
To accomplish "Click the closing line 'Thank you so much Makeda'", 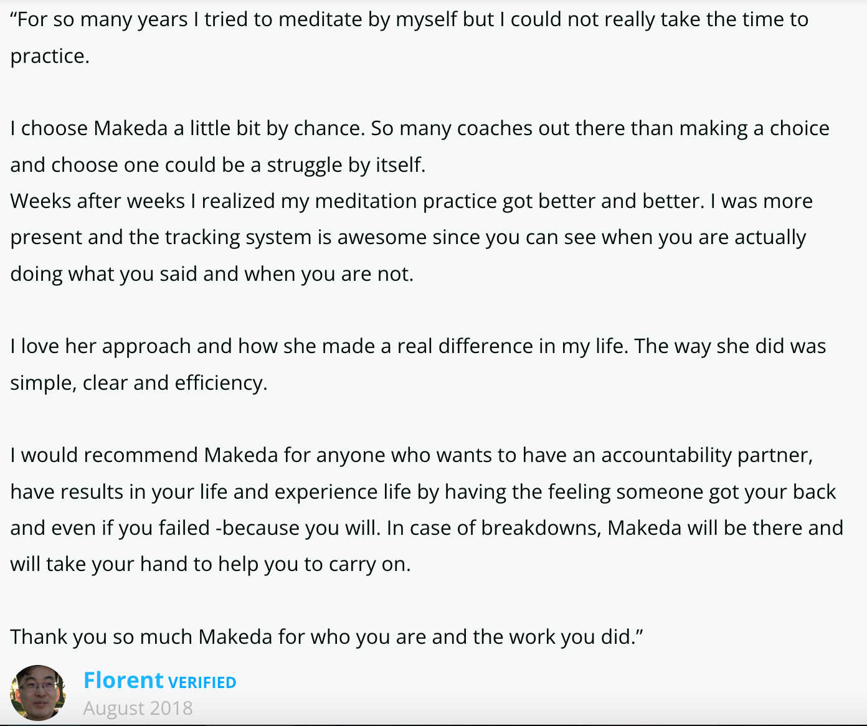I will pos(326,637).
